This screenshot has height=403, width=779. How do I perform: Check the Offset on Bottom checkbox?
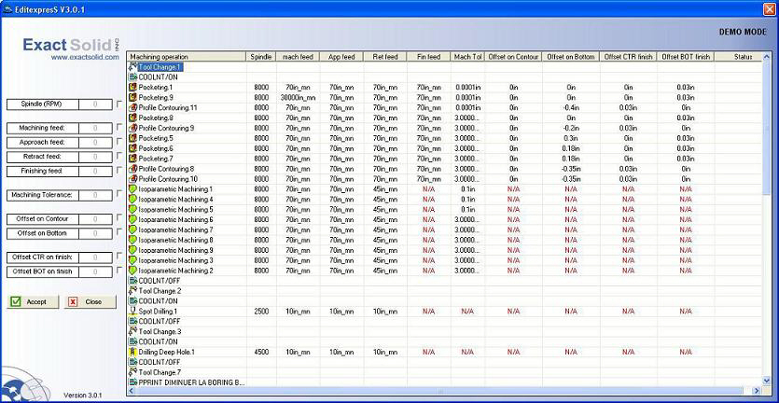pos(118,232)
